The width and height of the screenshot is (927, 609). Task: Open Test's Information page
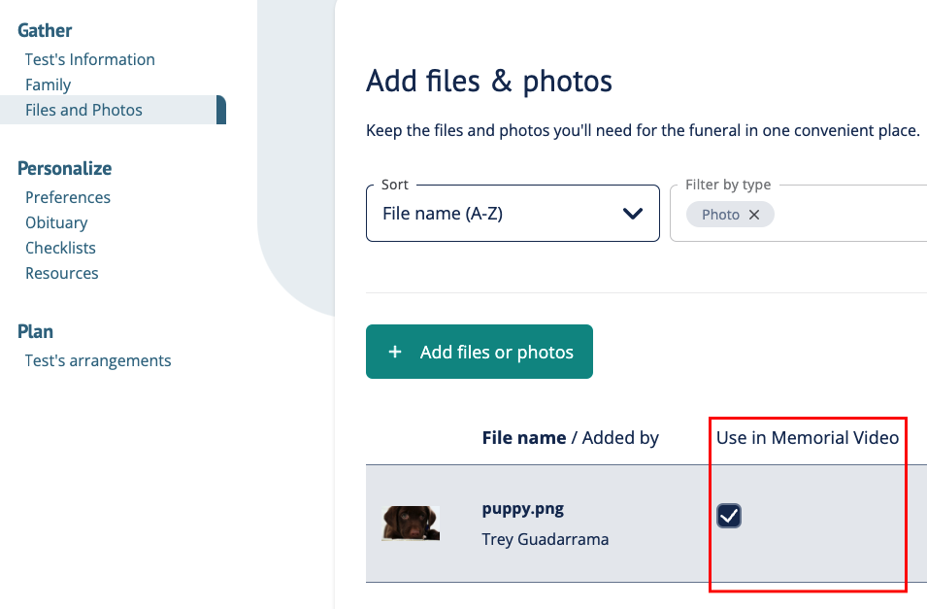(90, 59)
